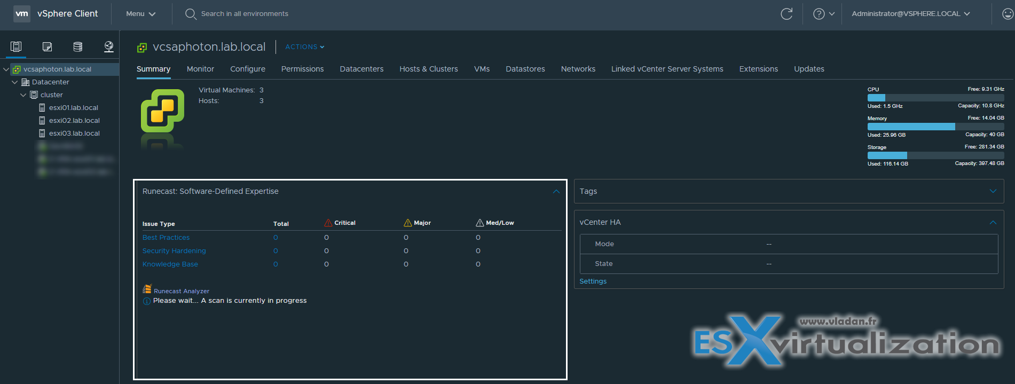Screen dimensions: 1015x384
Task: Collapse the vcsaphoton.lab.local tree node
Action: pos(6,69)
